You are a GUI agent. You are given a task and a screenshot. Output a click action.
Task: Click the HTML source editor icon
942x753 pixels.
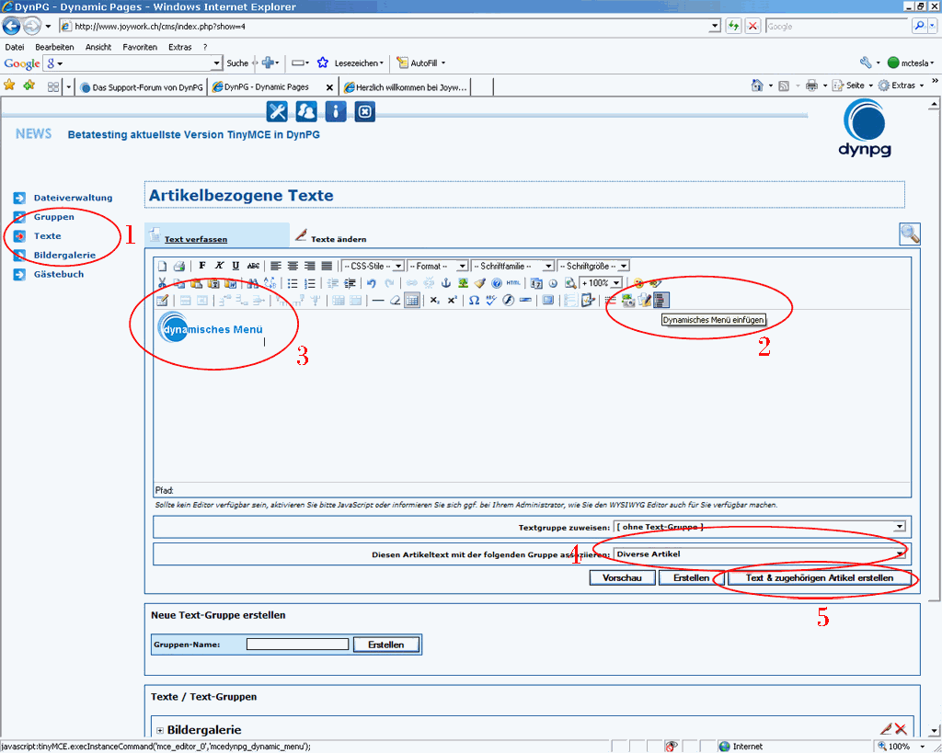[513, 283]
